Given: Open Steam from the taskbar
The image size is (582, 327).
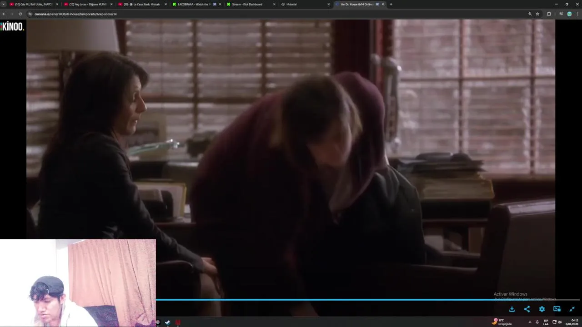Looking at the screenshot, I should (167, 322).
